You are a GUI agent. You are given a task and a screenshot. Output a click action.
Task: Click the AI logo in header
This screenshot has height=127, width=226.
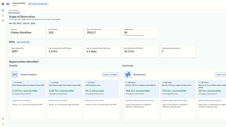(8, 4)
